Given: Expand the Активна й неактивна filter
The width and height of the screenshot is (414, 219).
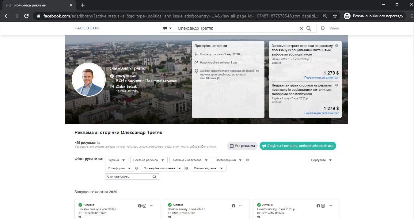Looking at the screenshot, I should (x=190, y=160).
